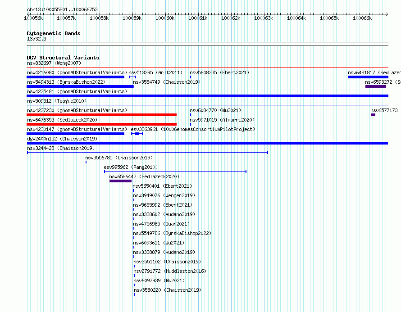Image resolution: width=401 pixels, height=312 pixels.
Task: Click nsv4756985 (Quan2021) label
Action: (161, 224)
